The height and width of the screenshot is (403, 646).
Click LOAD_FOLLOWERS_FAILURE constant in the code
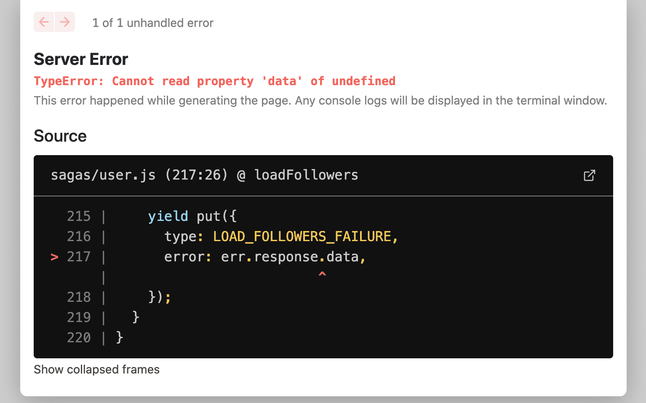point(302,236)
